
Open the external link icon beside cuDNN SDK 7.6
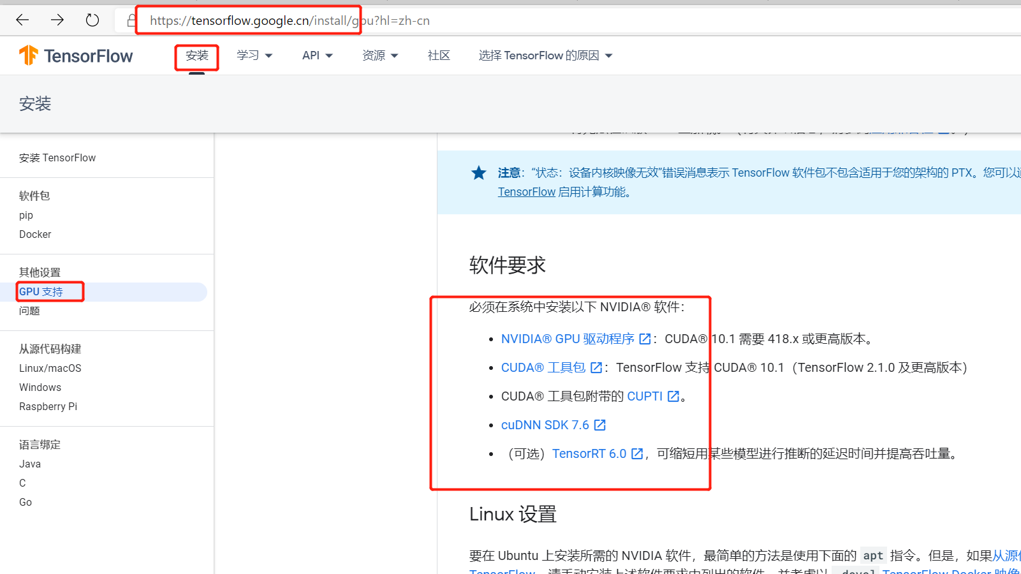coord(599,425)
